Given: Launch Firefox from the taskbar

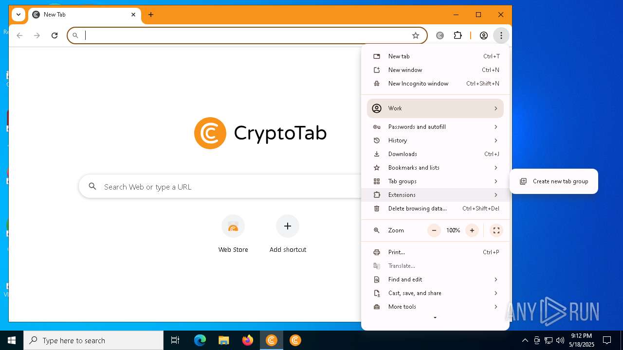Looking at the screenshot, I should (x=247, y=340).
